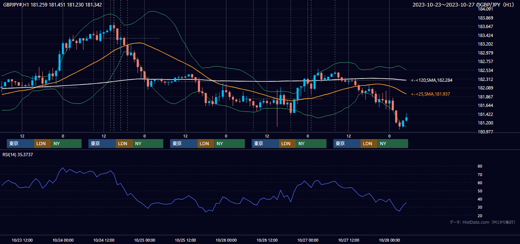
Task: Click the 10/23 12:00 time label
Action: [22, 240]
